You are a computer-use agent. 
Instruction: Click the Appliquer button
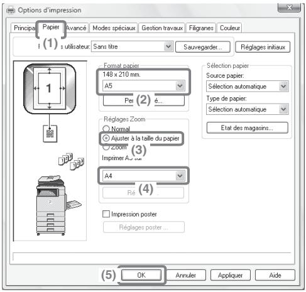(x=230, y=275)
